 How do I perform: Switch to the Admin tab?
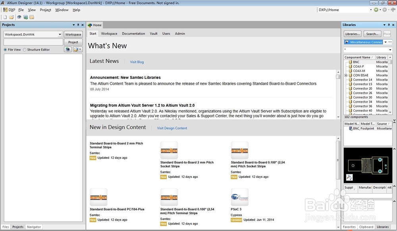180,33
